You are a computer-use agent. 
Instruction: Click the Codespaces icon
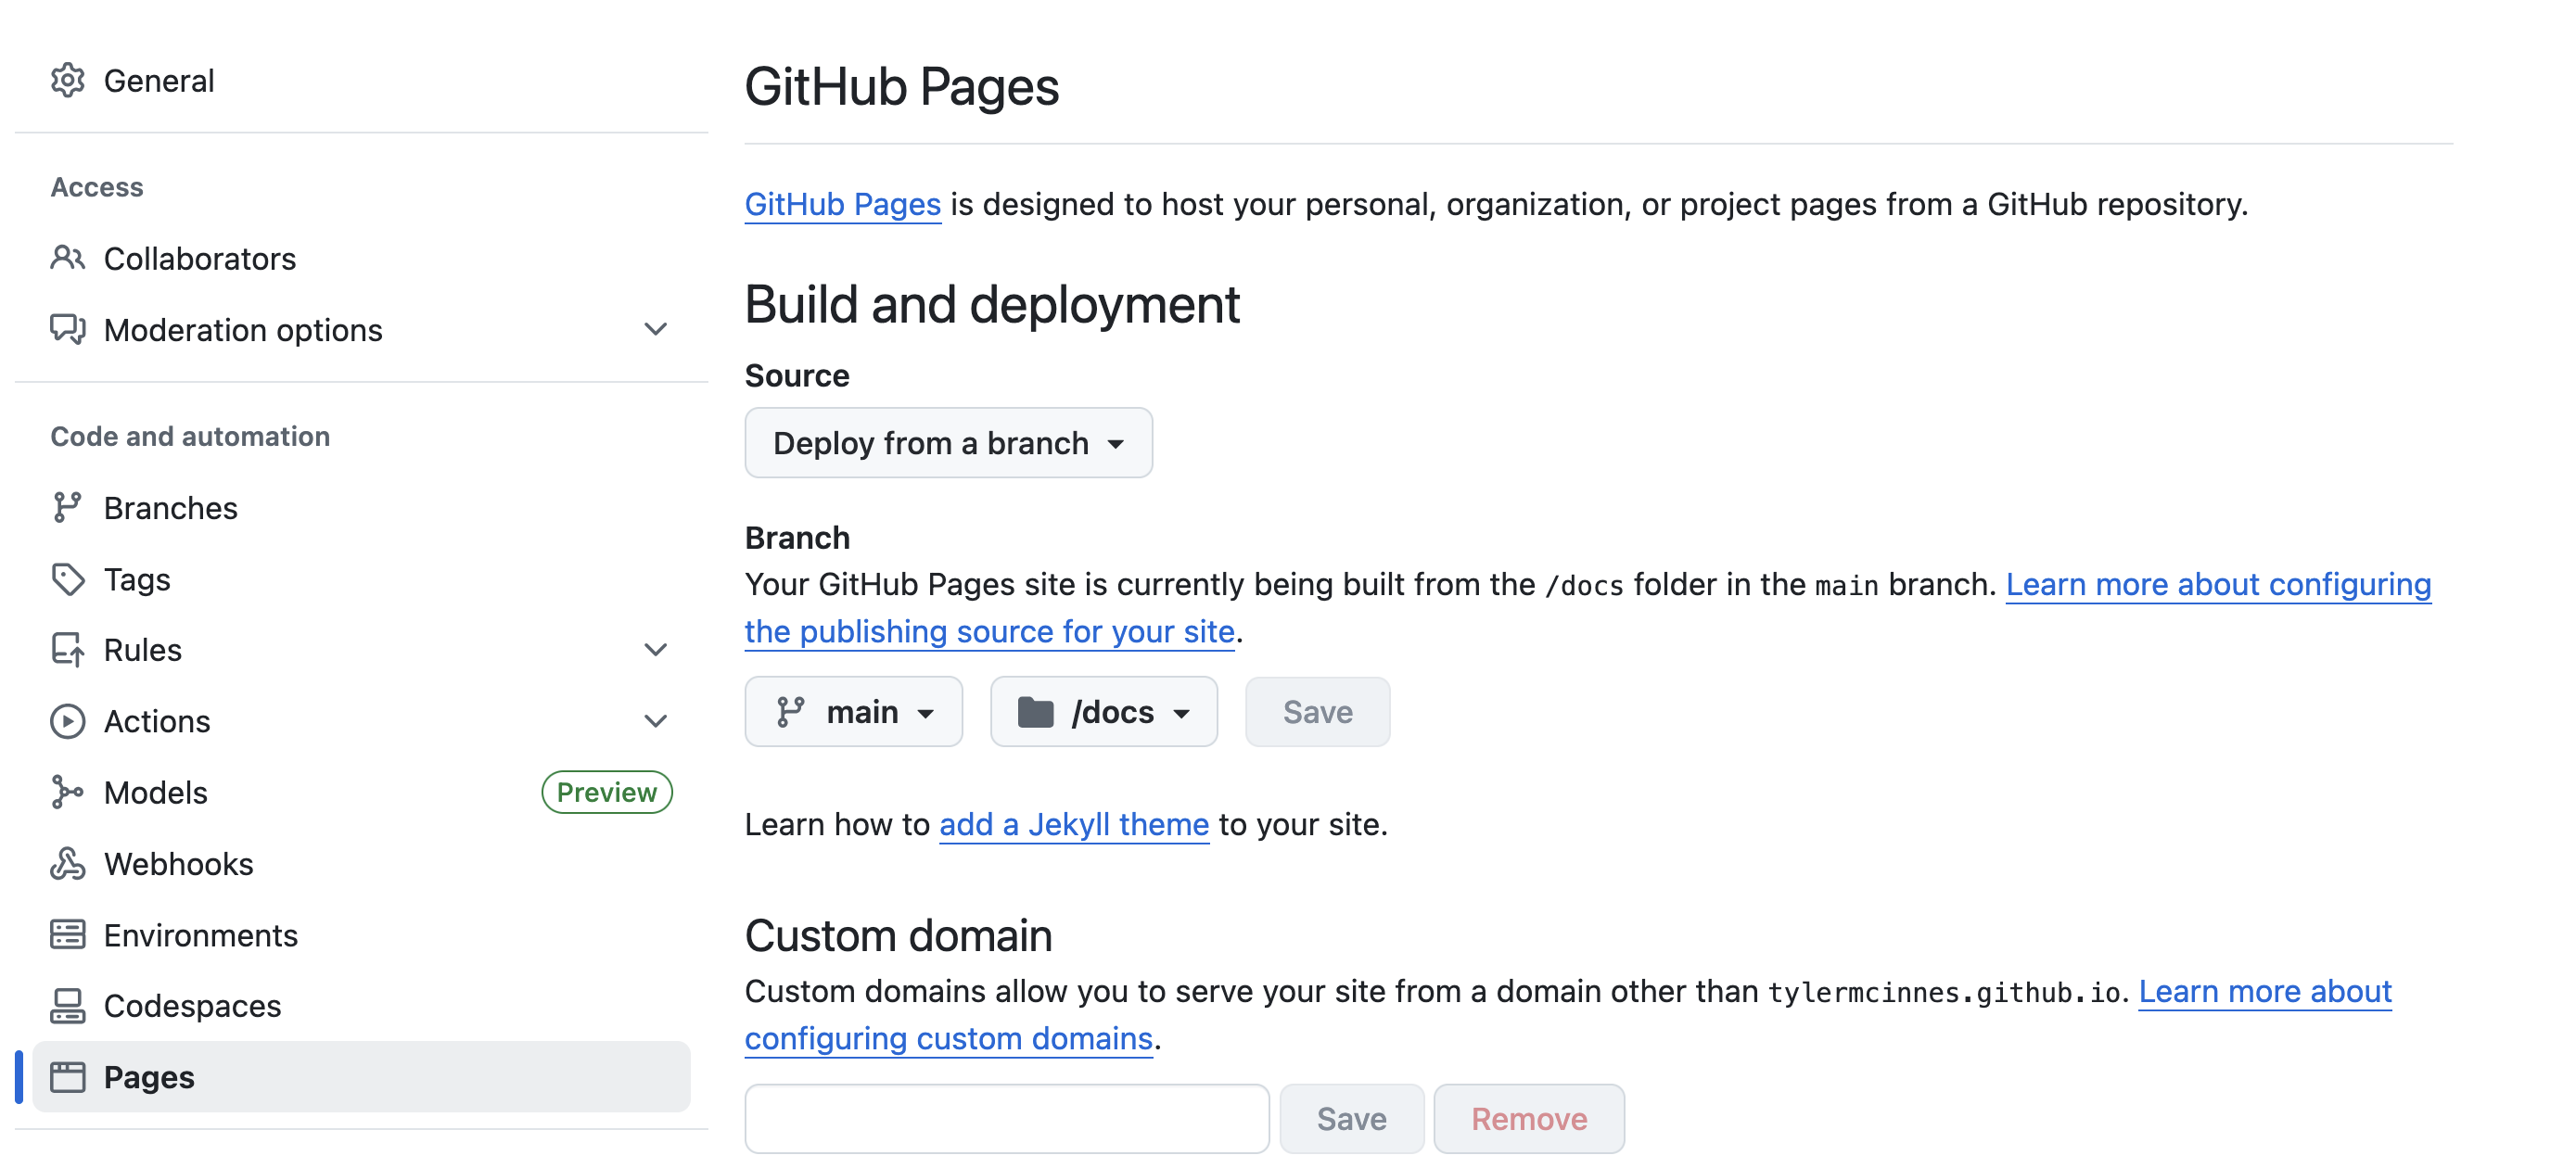(x=67, y=1005)
